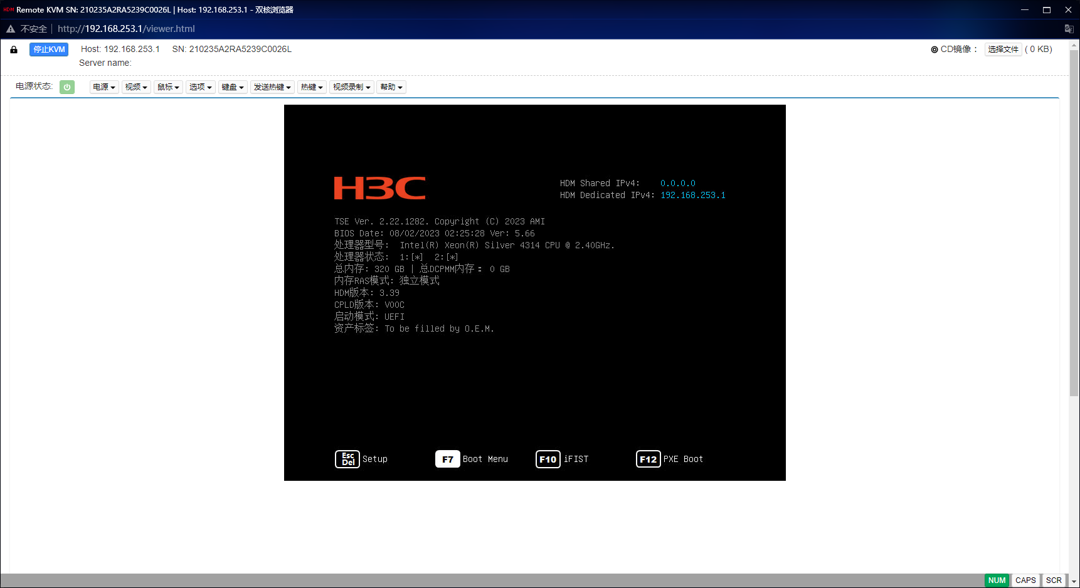Click the CPLD版本: V00C line

[x=369, y=305]
